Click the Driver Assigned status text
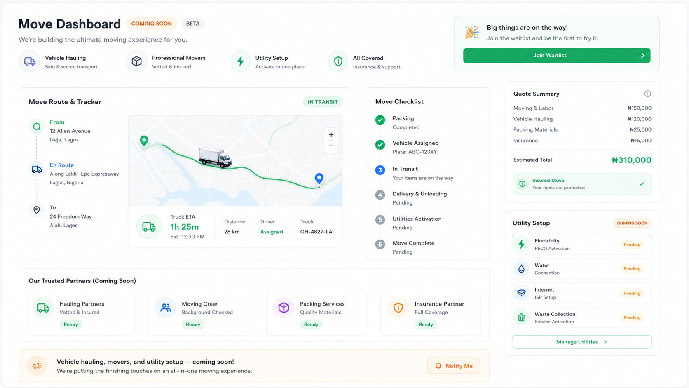 point(272,232)
